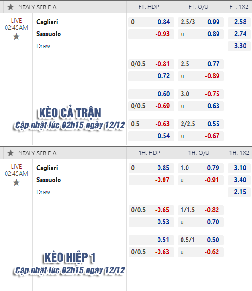This screenshot has width=252, height=291.
Task: Click FT over 3.0 odds -0.75
Action: 201,94
